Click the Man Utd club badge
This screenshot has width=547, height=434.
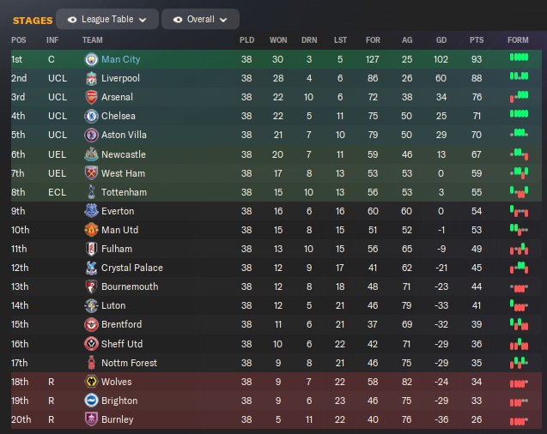91,230
